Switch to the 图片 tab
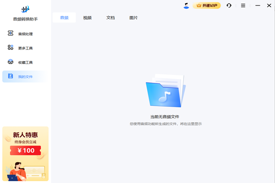This screenshot has width=275, height=183. [x=133, y=18]
